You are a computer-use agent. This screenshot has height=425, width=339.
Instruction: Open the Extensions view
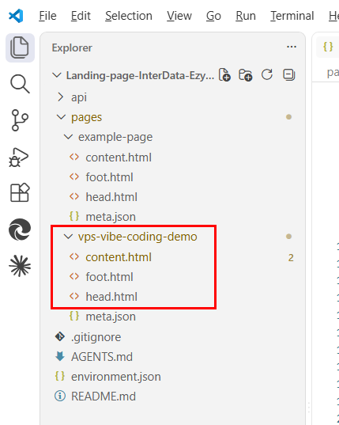pos(20,192)
